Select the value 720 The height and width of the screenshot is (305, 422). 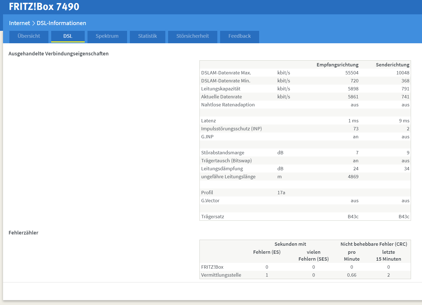tap(354, 81)
